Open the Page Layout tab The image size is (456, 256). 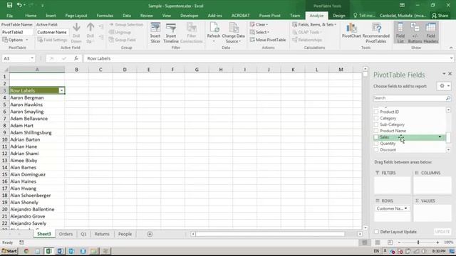(76, 16)
